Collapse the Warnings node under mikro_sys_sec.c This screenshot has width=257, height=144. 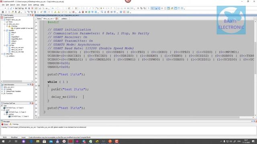coord(7,26)
